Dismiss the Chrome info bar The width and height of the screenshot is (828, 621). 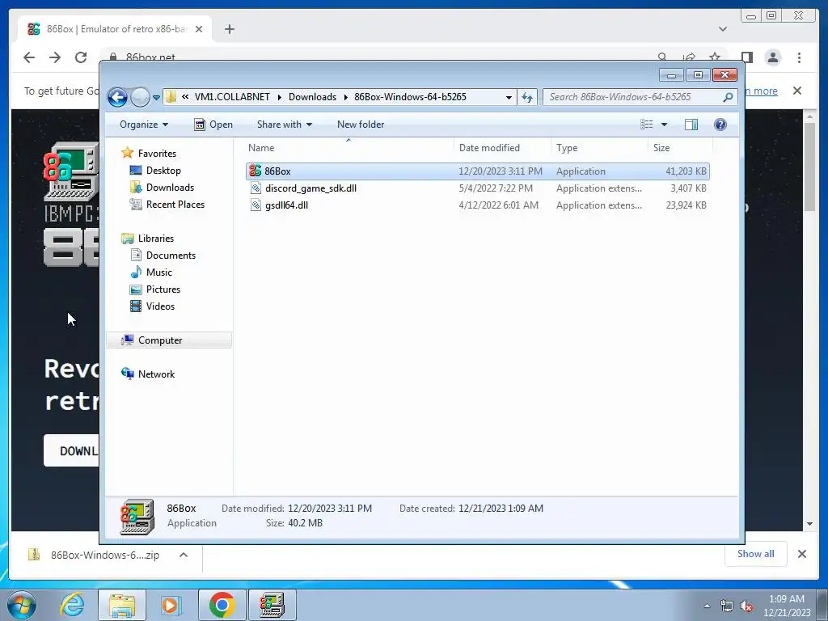click(x=796, y=91)
